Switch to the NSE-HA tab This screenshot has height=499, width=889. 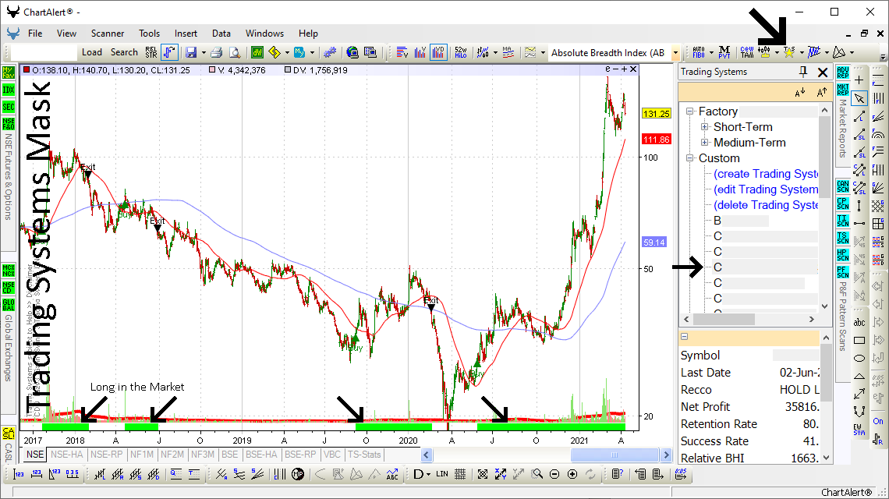[67, 455]
